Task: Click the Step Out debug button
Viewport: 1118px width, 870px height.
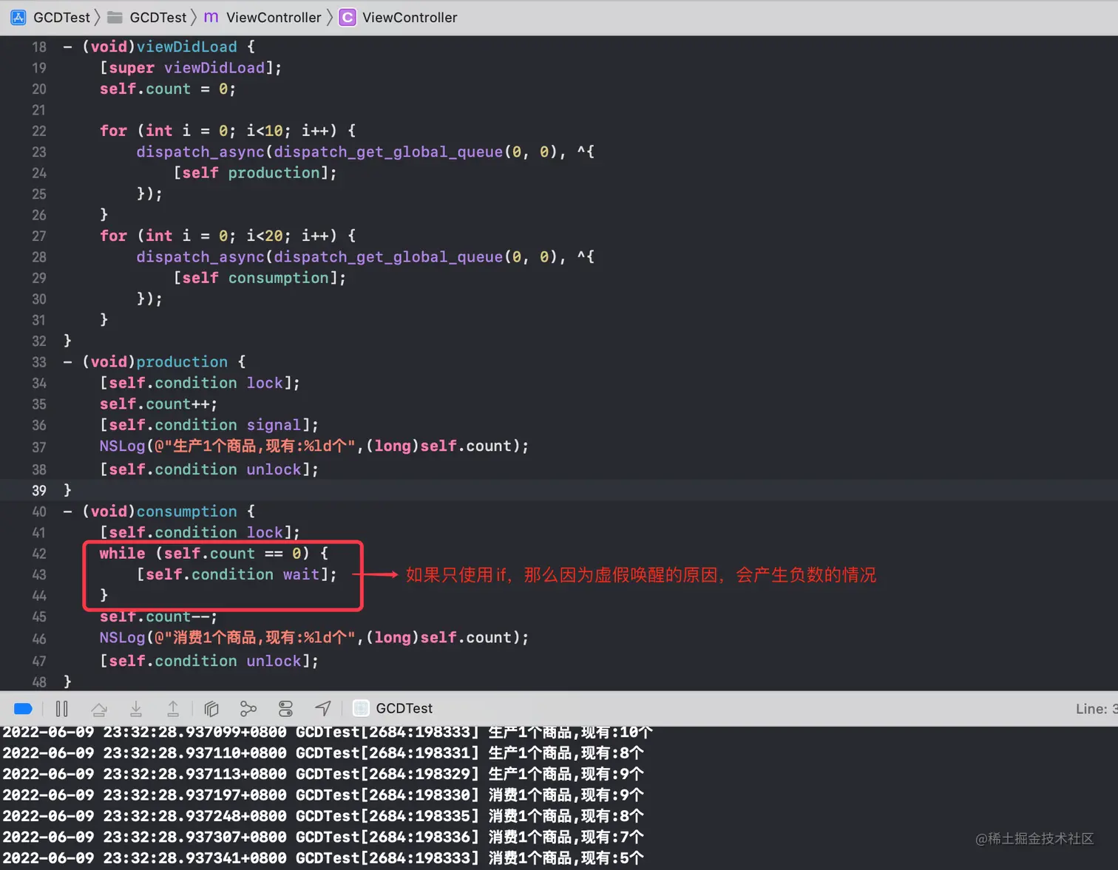Action: point(173,709)
